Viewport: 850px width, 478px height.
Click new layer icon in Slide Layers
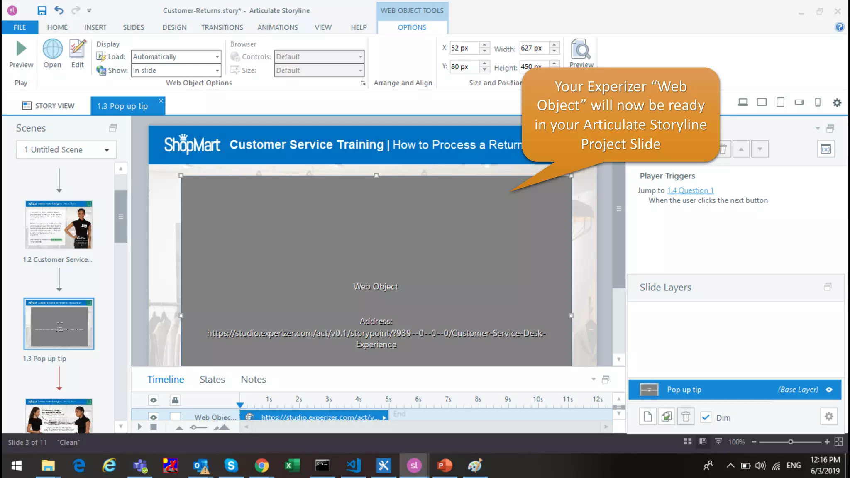tap(648, 417)
